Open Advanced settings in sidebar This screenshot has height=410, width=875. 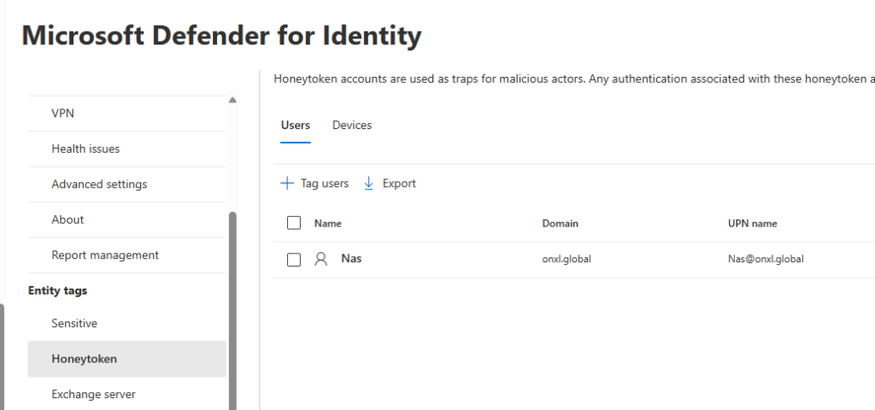click(x=127, y=184)
